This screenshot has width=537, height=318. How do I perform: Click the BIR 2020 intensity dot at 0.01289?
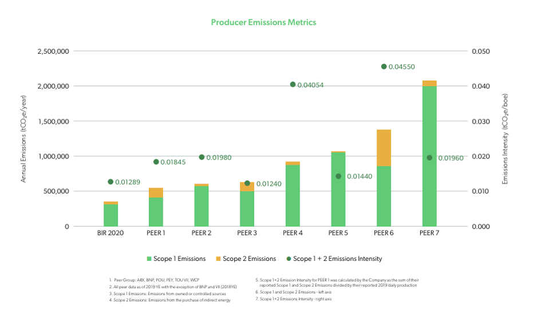click(110, 182)
